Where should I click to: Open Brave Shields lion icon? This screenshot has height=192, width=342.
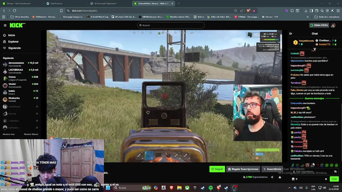click(x=248, y=11)
